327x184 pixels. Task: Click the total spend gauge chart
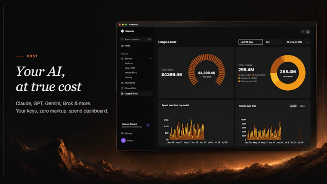pos(207,70)
